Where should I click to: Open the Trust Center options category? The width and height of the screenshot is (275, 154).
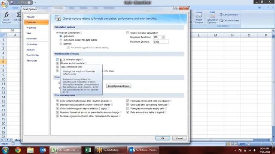tap(36, 55)
